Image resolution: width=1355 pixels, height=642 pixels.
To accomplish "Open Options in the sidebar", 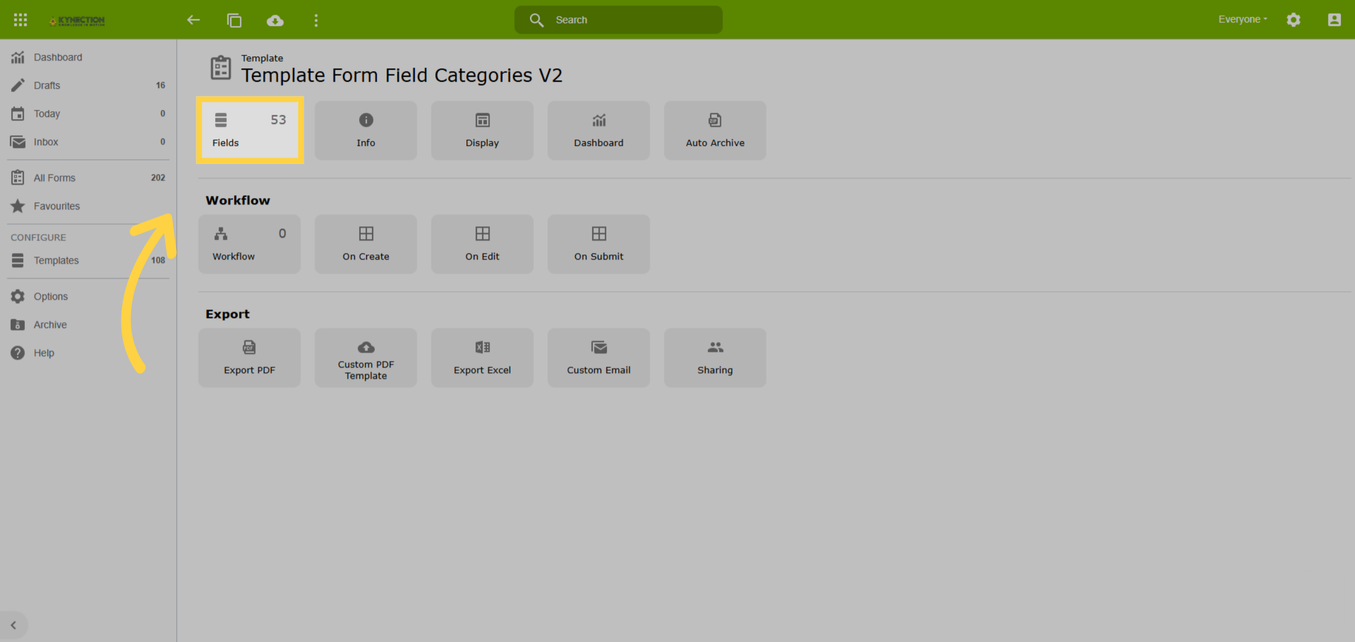I will 88,296.
